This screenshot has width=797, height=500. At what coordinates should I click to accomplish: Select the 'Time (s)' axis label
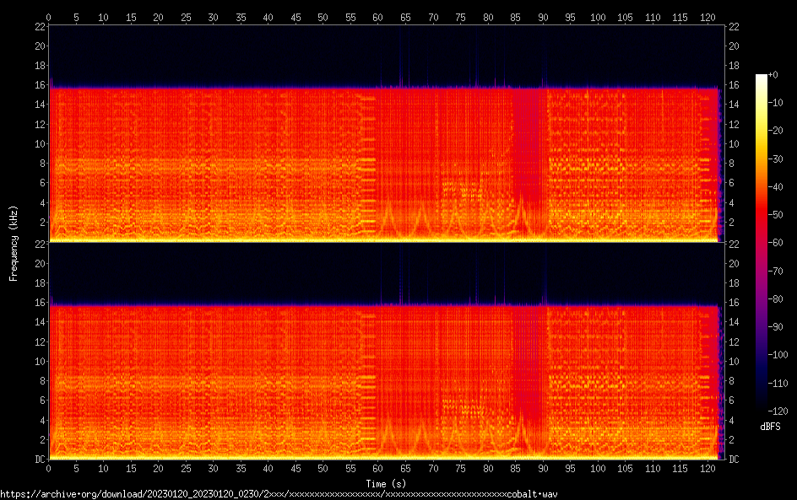(x=385, y=483)
